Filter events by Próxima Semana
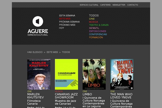The image size is (162, 108). coord(69,22)
